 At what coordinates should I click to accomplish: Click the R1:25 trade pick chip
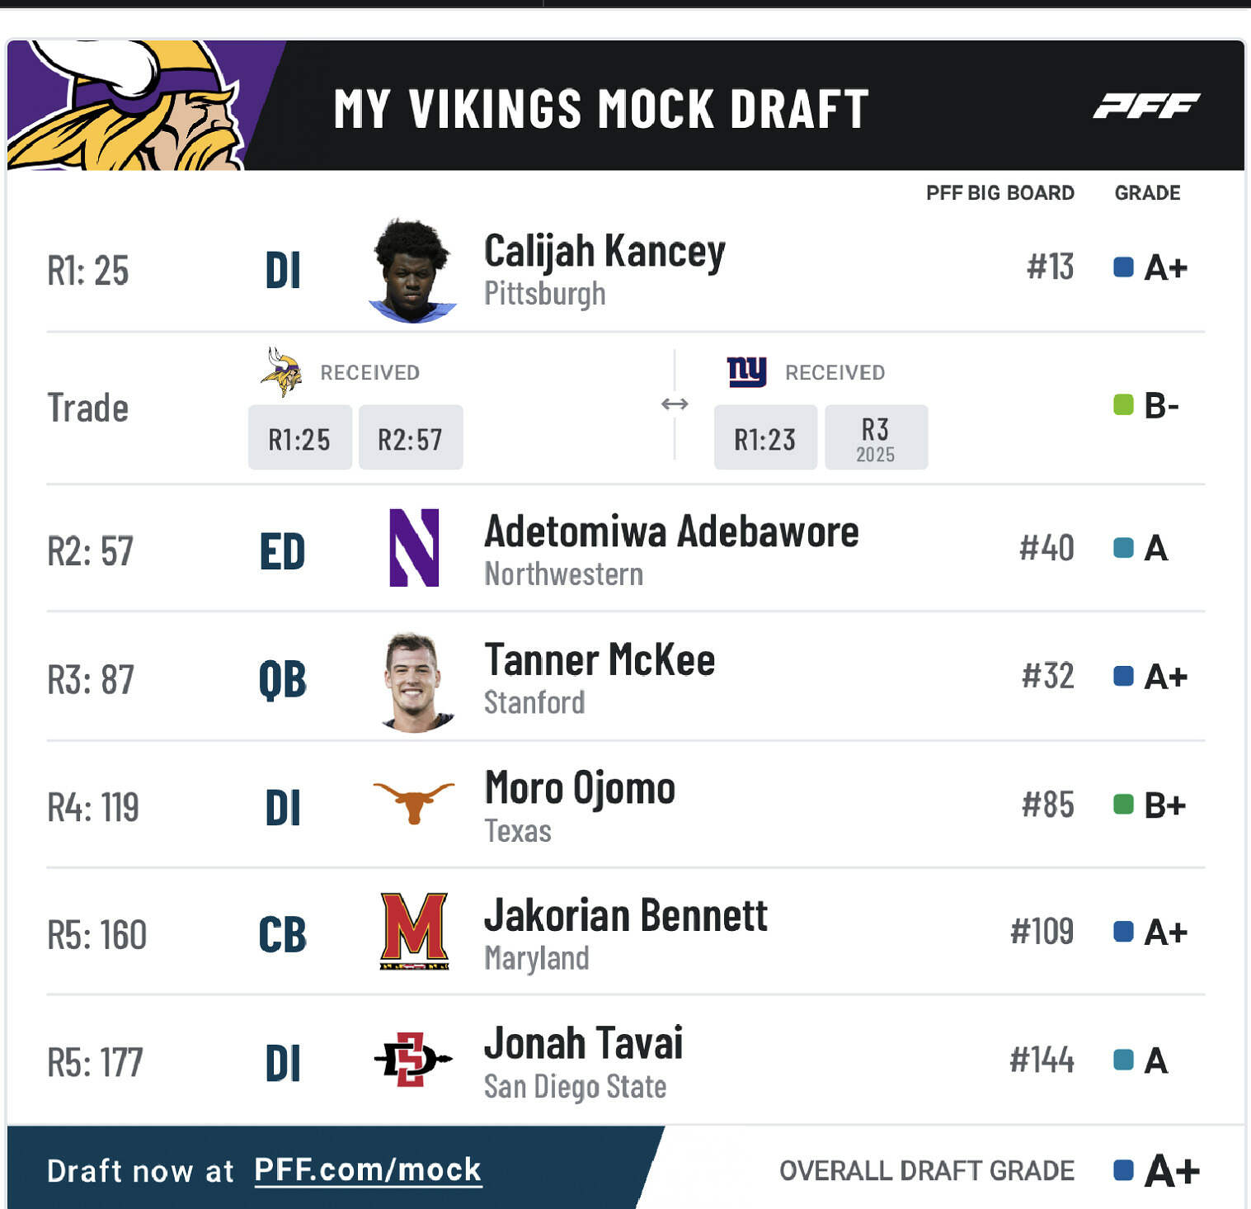pos(299,438)
